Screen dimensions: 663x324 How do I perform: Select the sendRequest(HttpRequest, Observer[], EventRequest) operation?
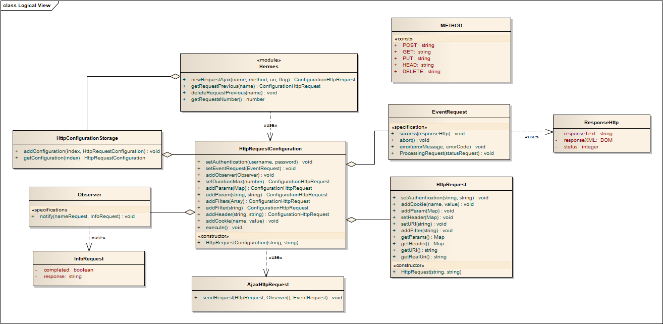tap(272, 298)
